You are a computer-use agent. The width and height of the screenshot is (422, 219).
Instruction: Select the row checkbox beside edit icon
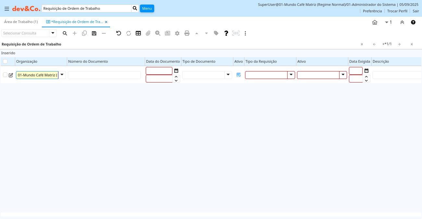click(x=5, y=75)
